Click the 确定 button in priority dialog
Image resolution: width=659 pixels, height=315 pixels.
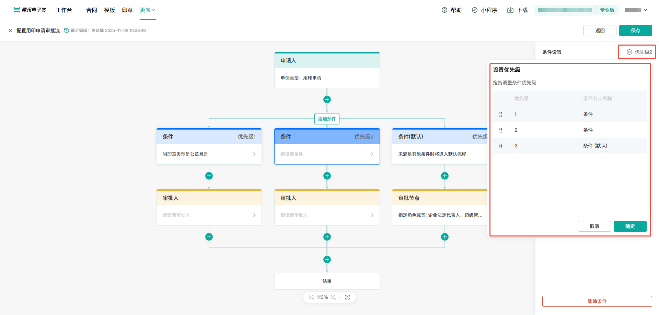click(x=630, y=226)
